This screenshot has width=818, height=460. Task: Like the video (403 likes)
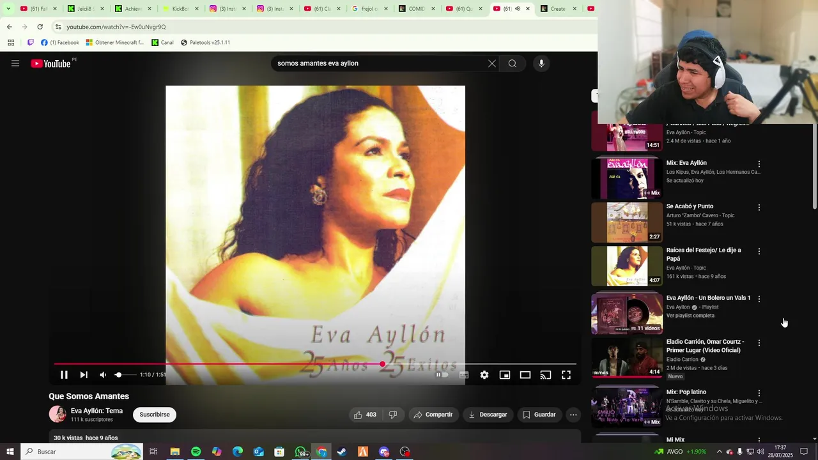365,415
